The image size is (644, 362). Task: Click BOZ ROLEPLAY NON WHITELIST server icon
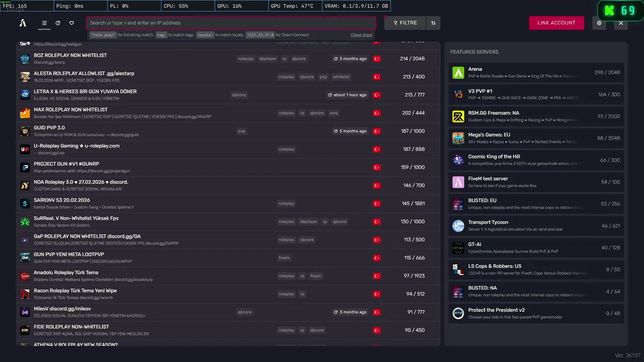(x=25, y=59)
